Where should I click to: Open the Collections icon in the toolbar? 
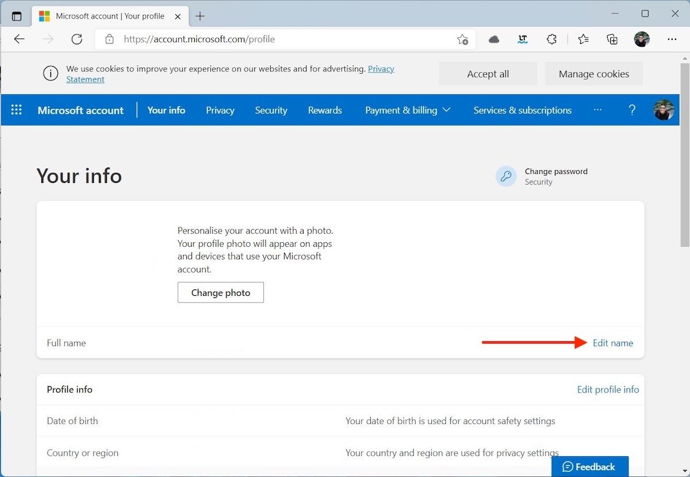pos(612,39)
